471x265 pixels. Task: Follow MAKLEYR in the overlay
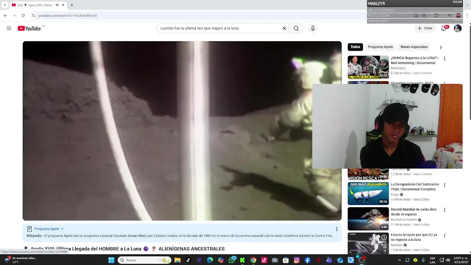point(457,2)
